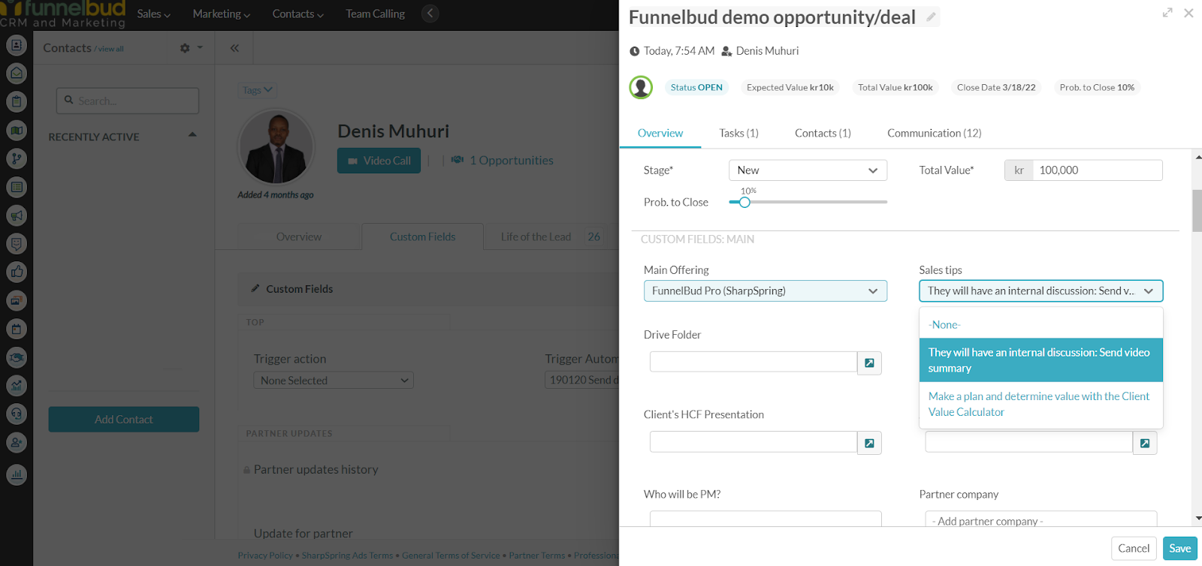The width and height of the screenshot is (1202, 566).
Task: Click the Drive Folder text field
Action: pyautogui.click(x=754, y=362)
